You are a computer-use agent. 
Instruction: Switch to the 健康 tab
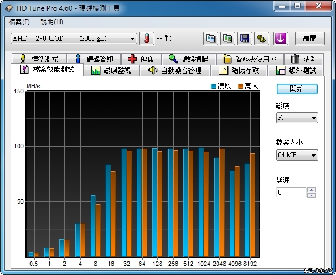click(141, 59)
